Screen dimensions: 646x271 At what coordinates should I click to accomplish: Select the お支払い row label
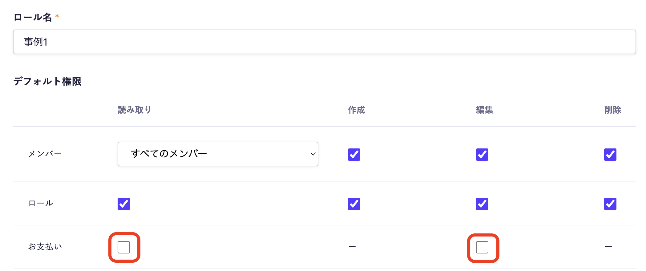click(45, 247)
